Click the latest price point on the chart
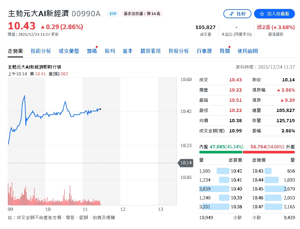Screen dimensions: 300x229 pos(100,109)
